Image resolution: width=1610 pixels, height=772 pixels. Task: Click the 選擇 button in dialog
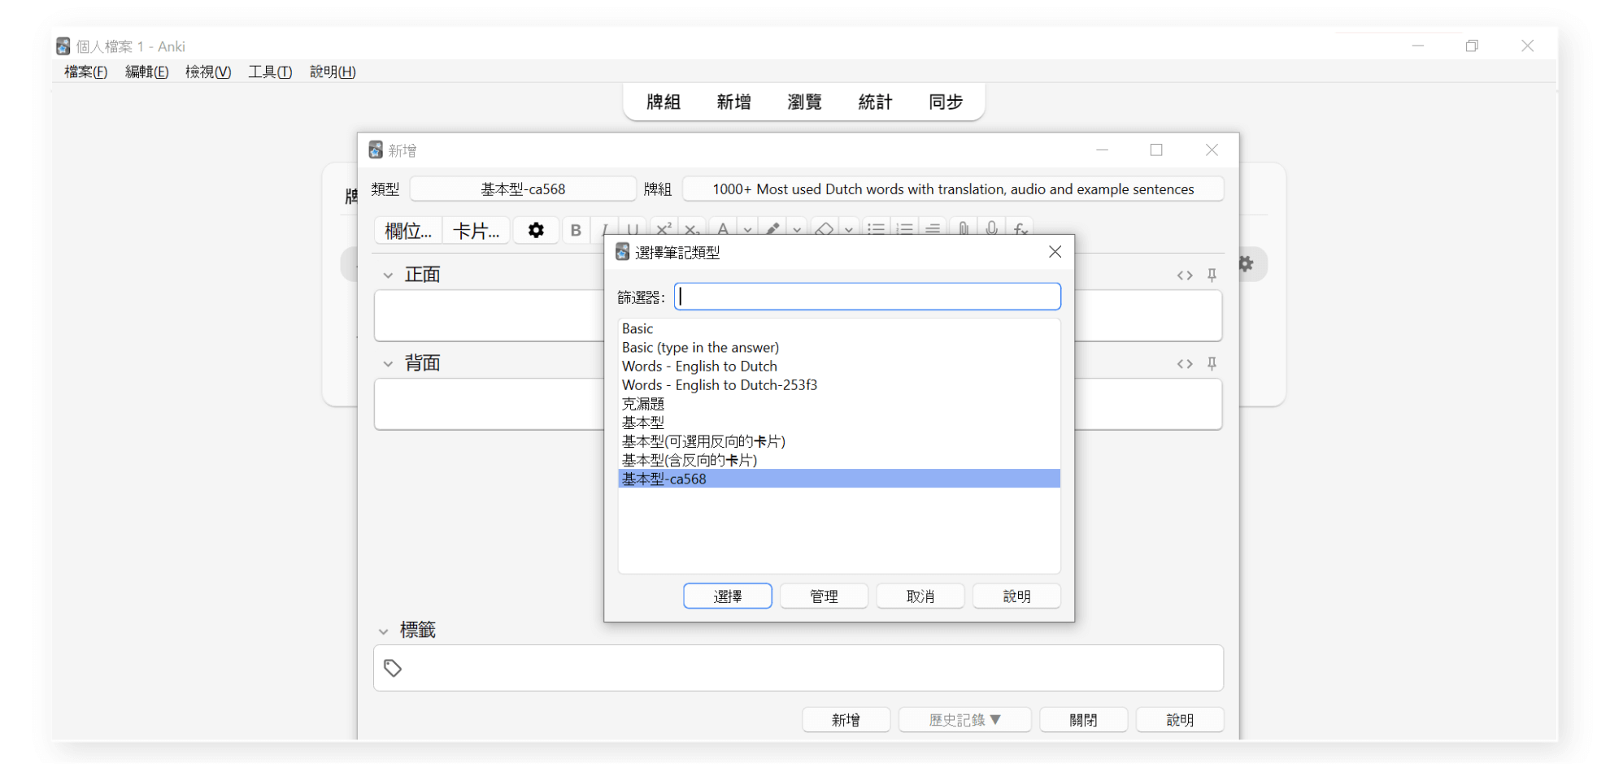point(727,596)
